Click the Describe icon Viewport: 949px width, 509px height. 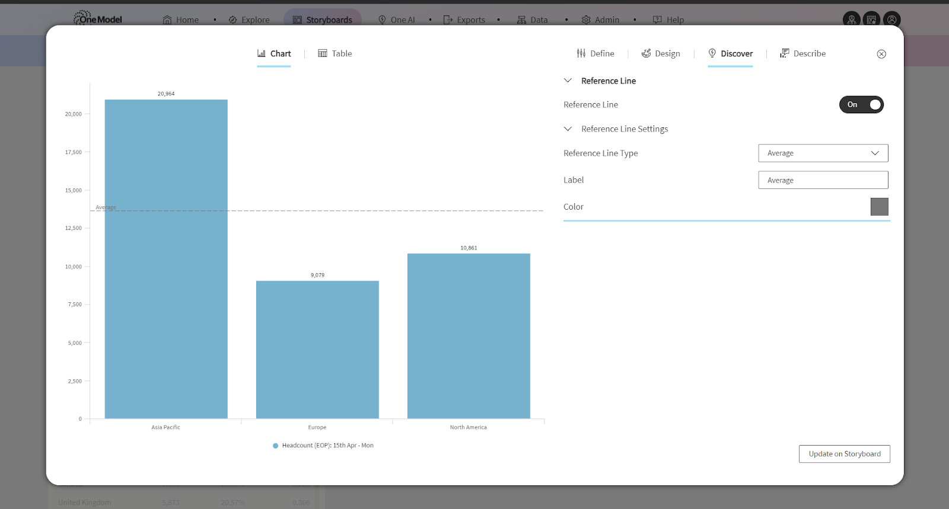[785, 53]
